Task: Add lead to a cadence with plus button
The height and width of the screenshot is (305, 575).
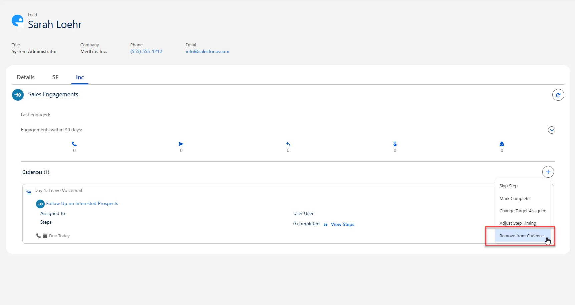Action: pos(548,172)
